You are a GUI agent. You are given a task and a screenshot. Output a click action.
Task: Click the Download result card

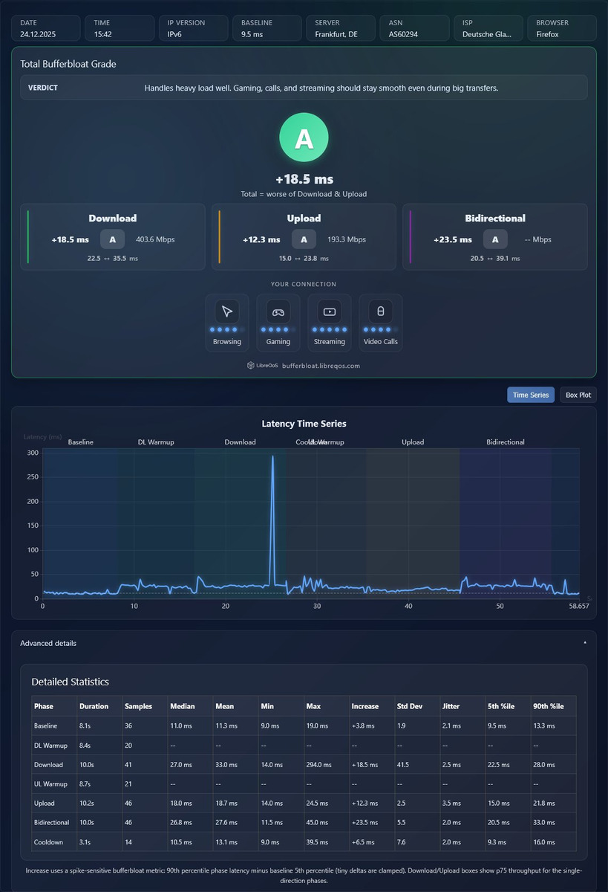click(113, 237)
